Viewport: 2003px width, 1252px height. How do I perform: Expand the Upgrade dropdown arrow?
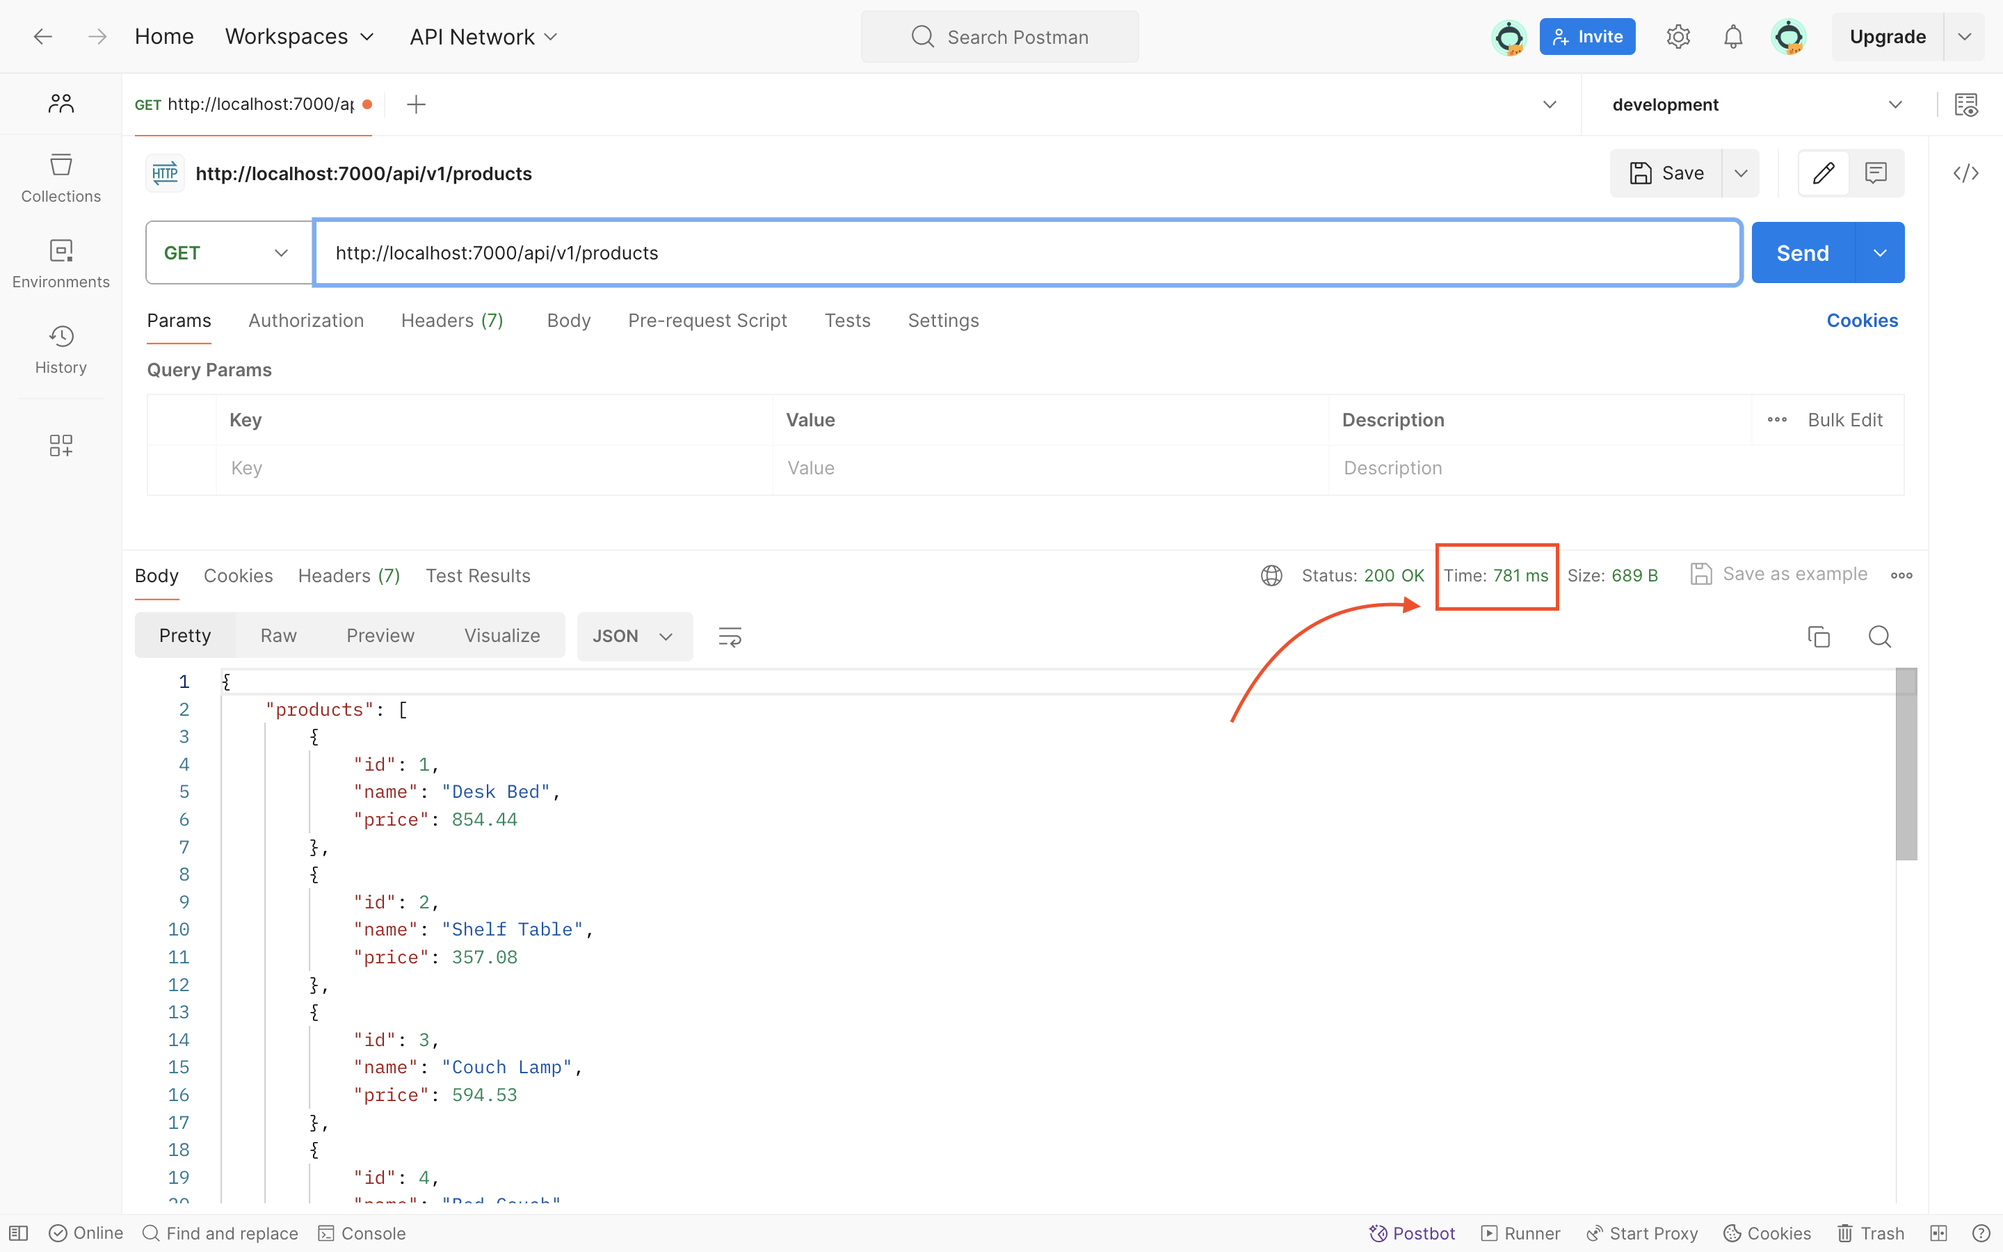pyautogui.click(x=1964, y=36)
